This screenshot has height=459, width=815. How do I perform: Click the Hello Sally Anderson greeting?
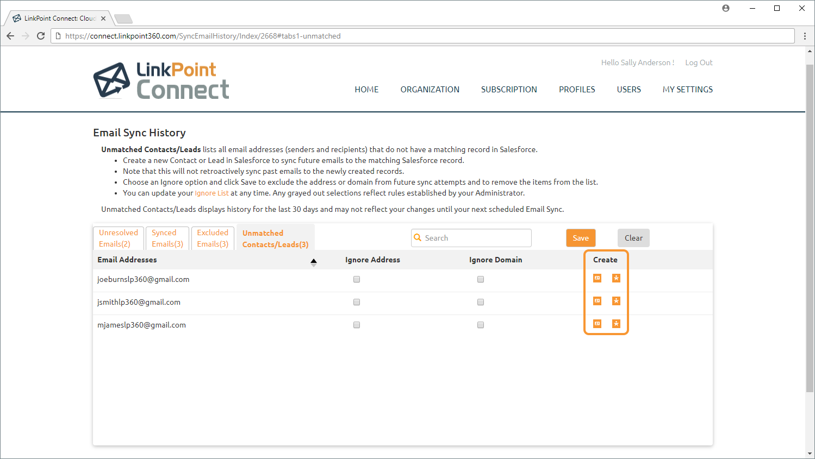tap(638, 62)
